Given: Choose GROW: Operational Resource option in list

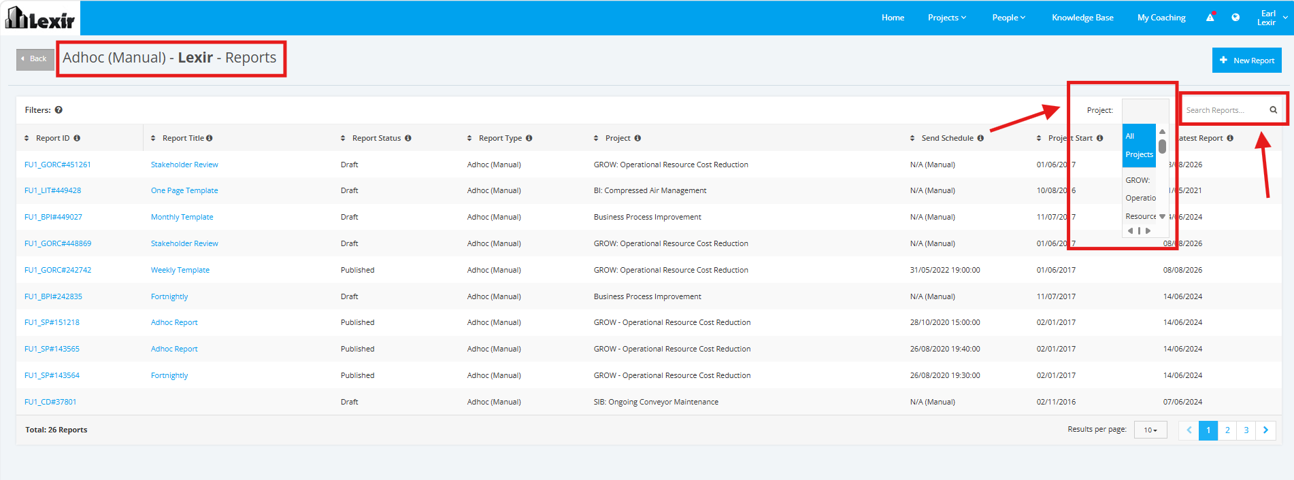Looking at the screenshot, I should click(x=1140, y=198).
